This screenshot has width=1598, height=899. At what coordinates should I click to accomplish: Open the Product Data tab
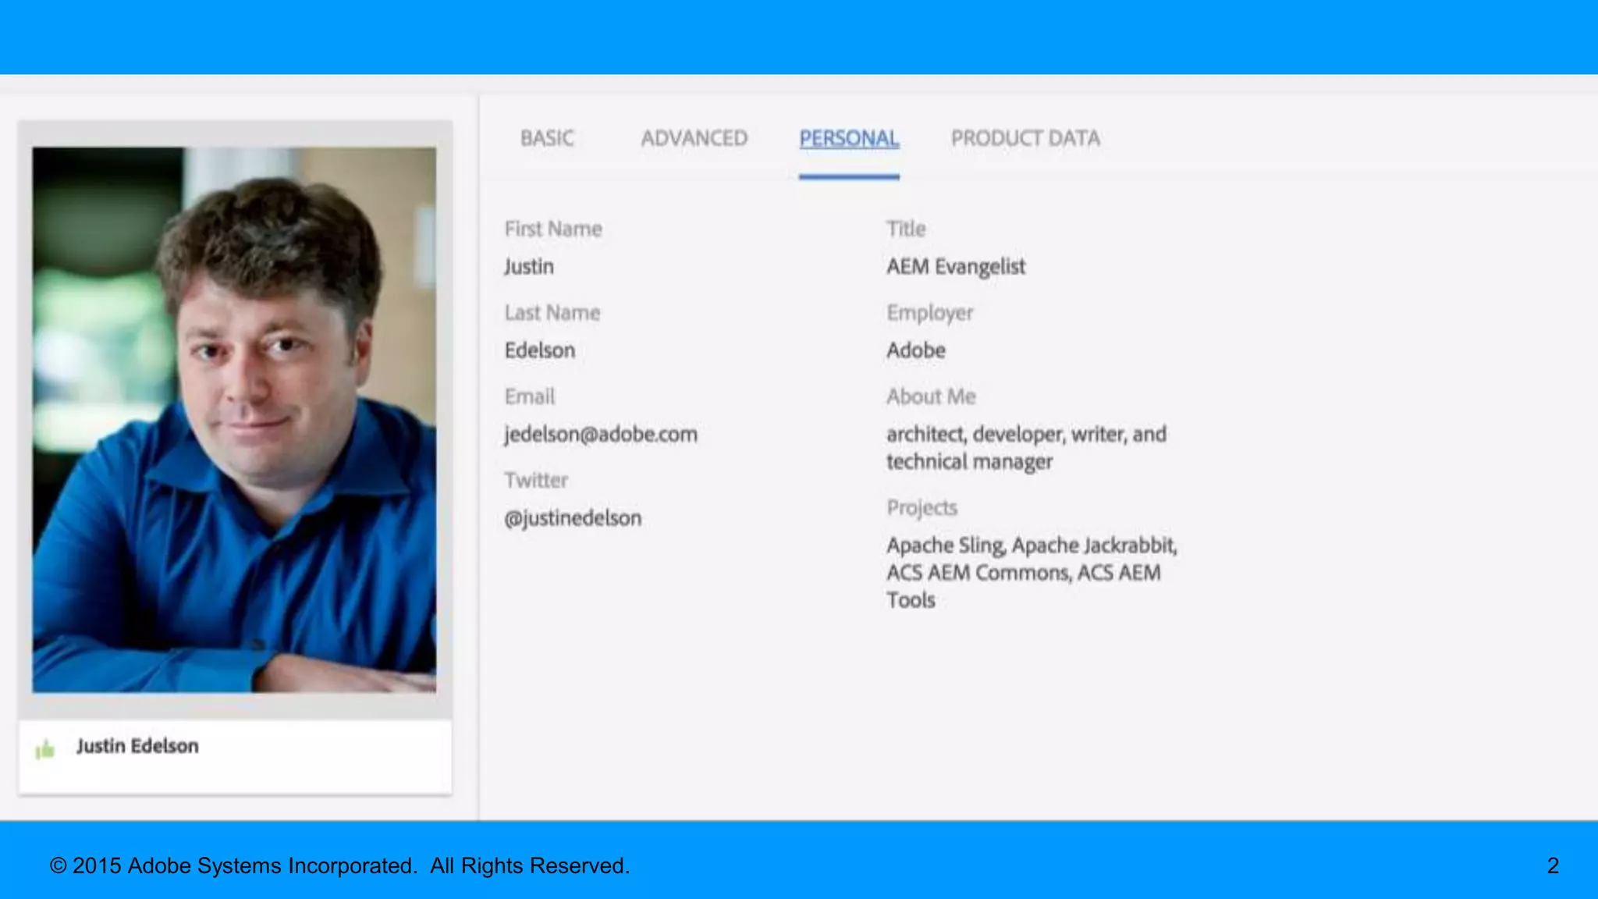pos(1025,138)
